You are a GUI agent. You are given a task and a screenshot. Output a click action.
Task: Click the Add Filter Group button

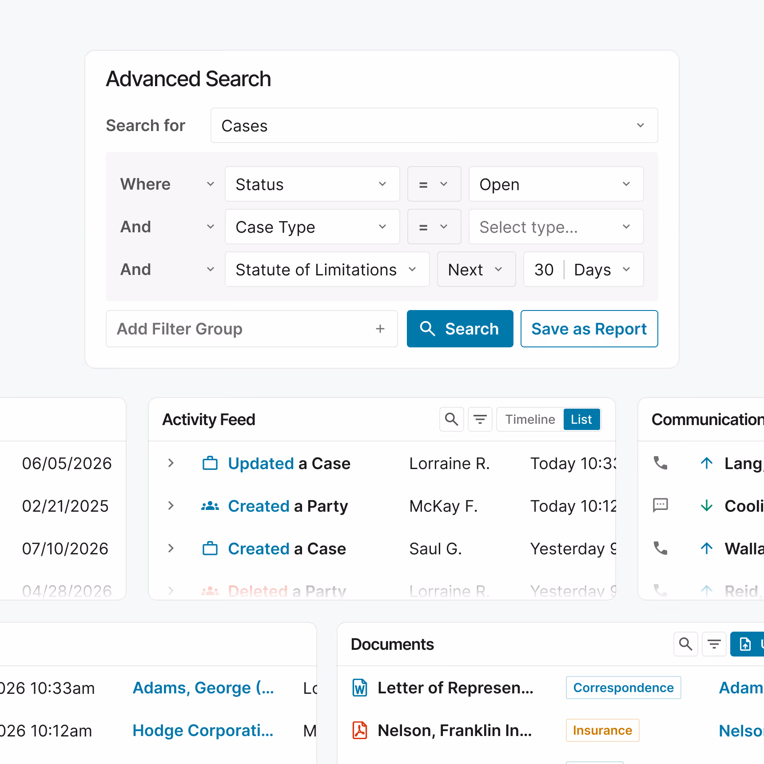click(x=251, y=329)
